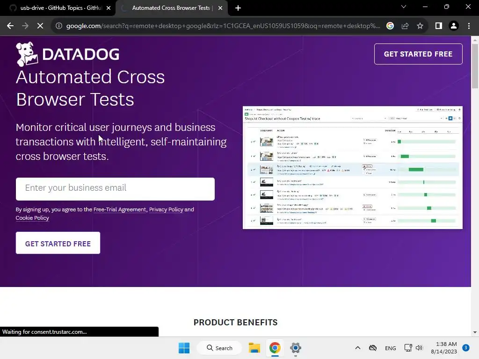This screenshot has height=359, width=479.
Task: Open the tab search chevron
Action: click(x=404, y=7)
